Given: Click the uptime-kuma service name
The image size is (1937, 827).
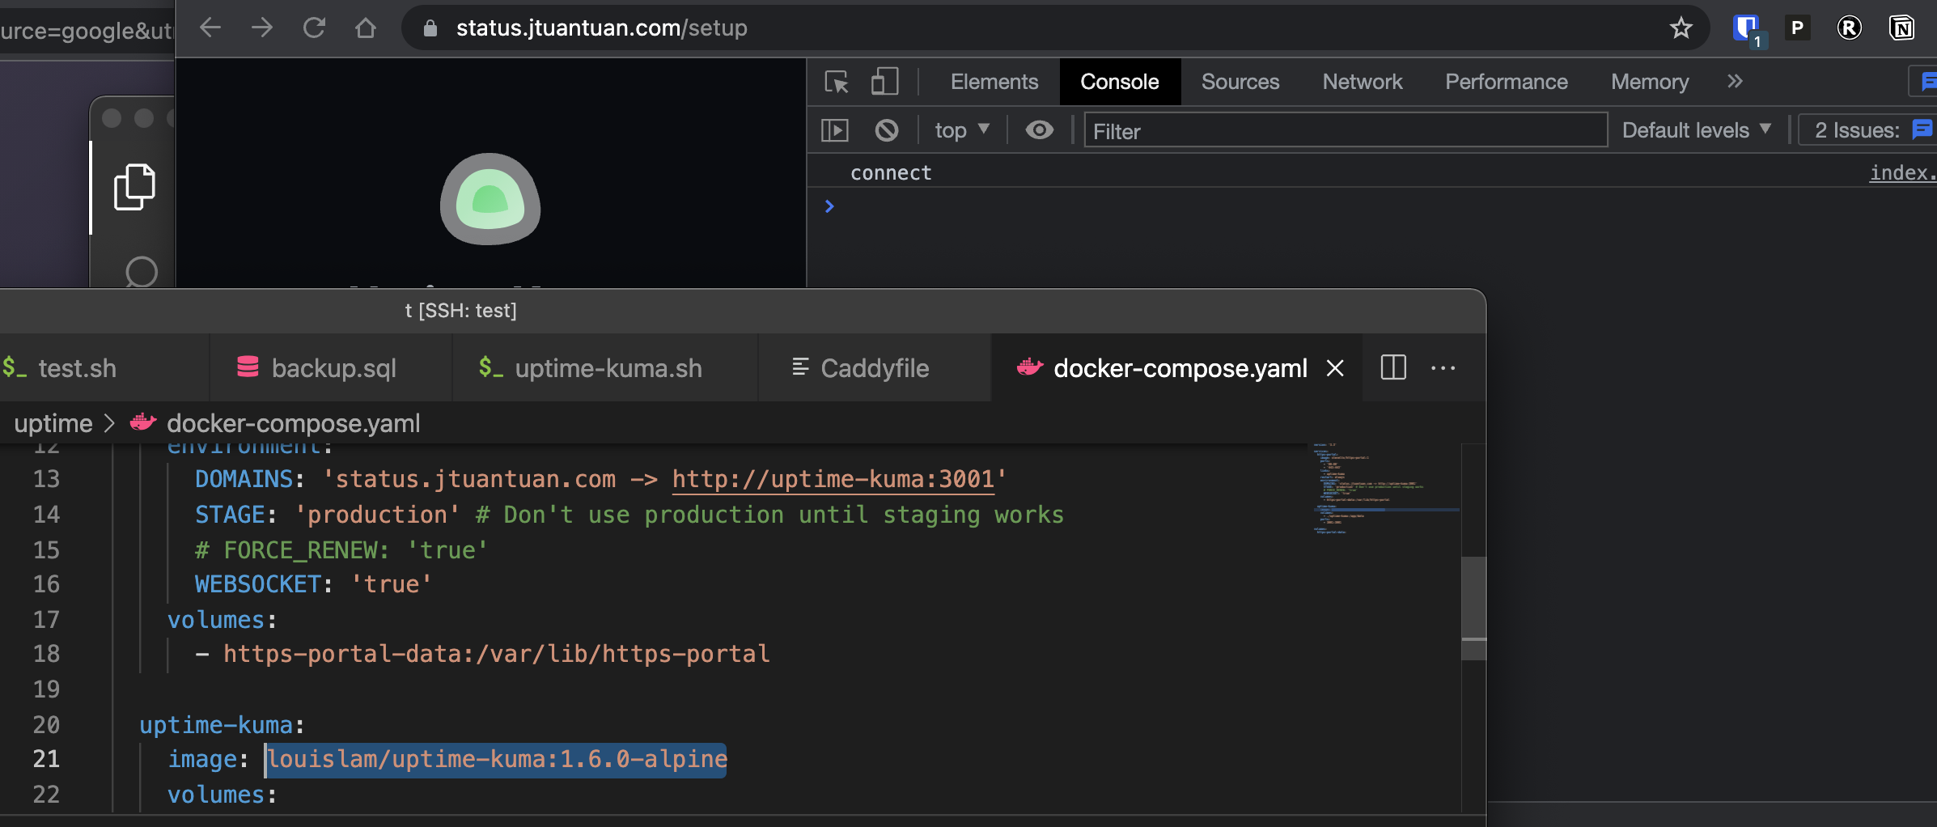Looking at the screenshot, I should point(216,725).
